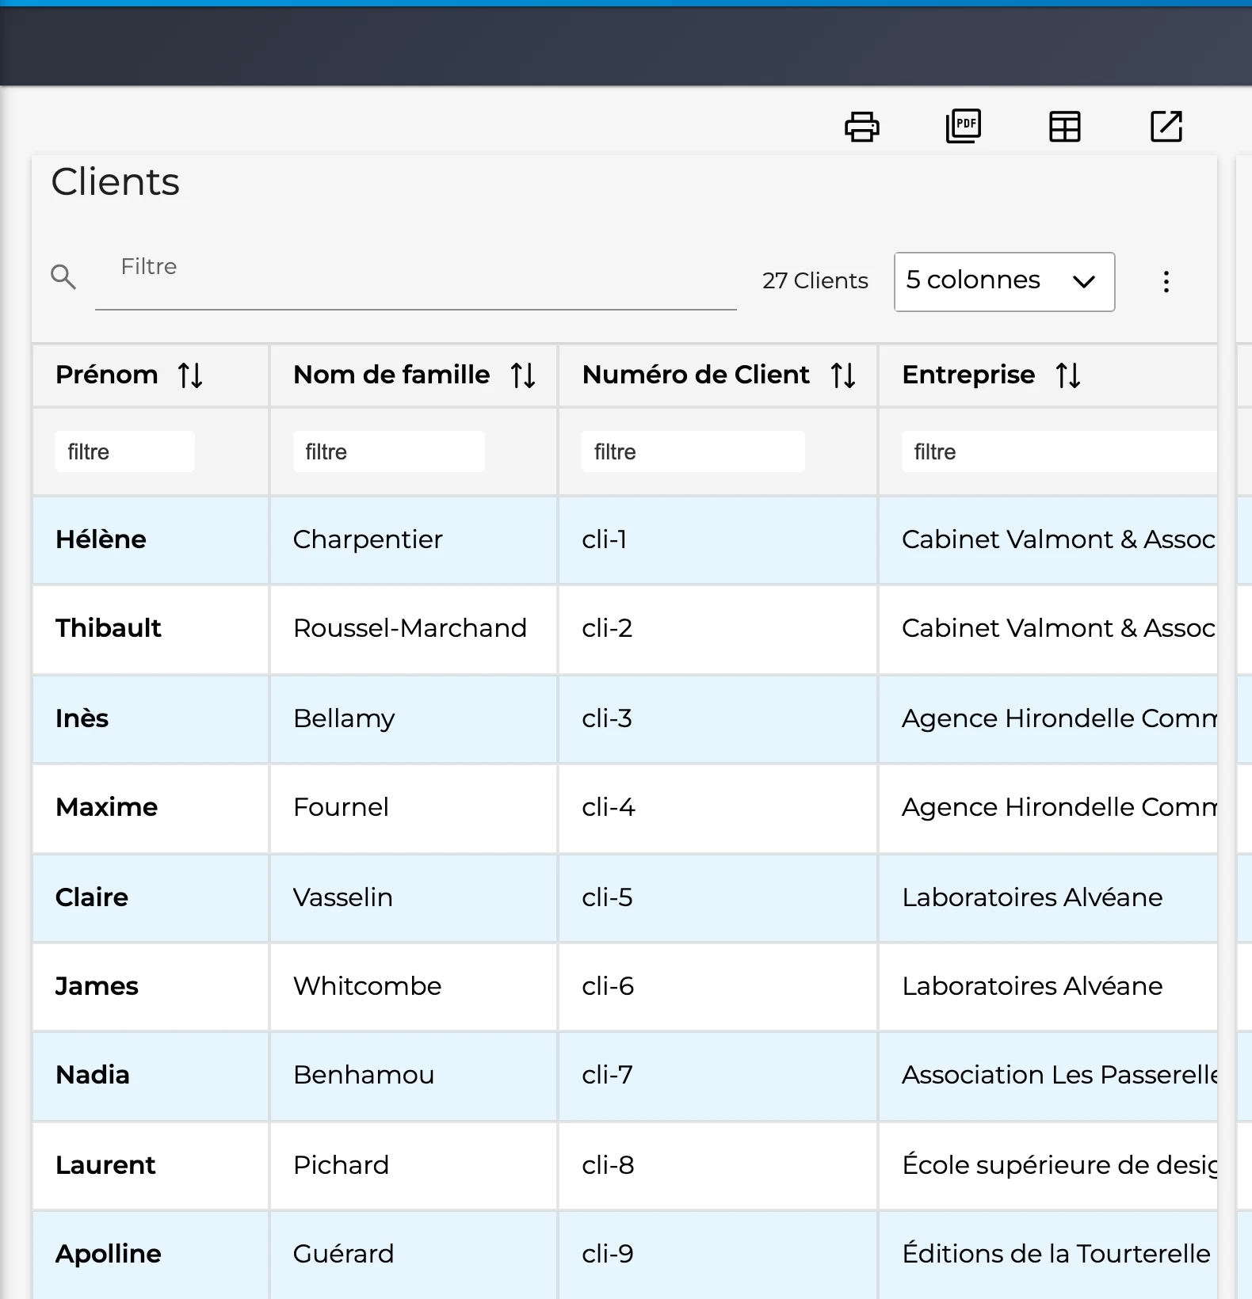Click the Entreprise column header label

[x=968, y=375]
